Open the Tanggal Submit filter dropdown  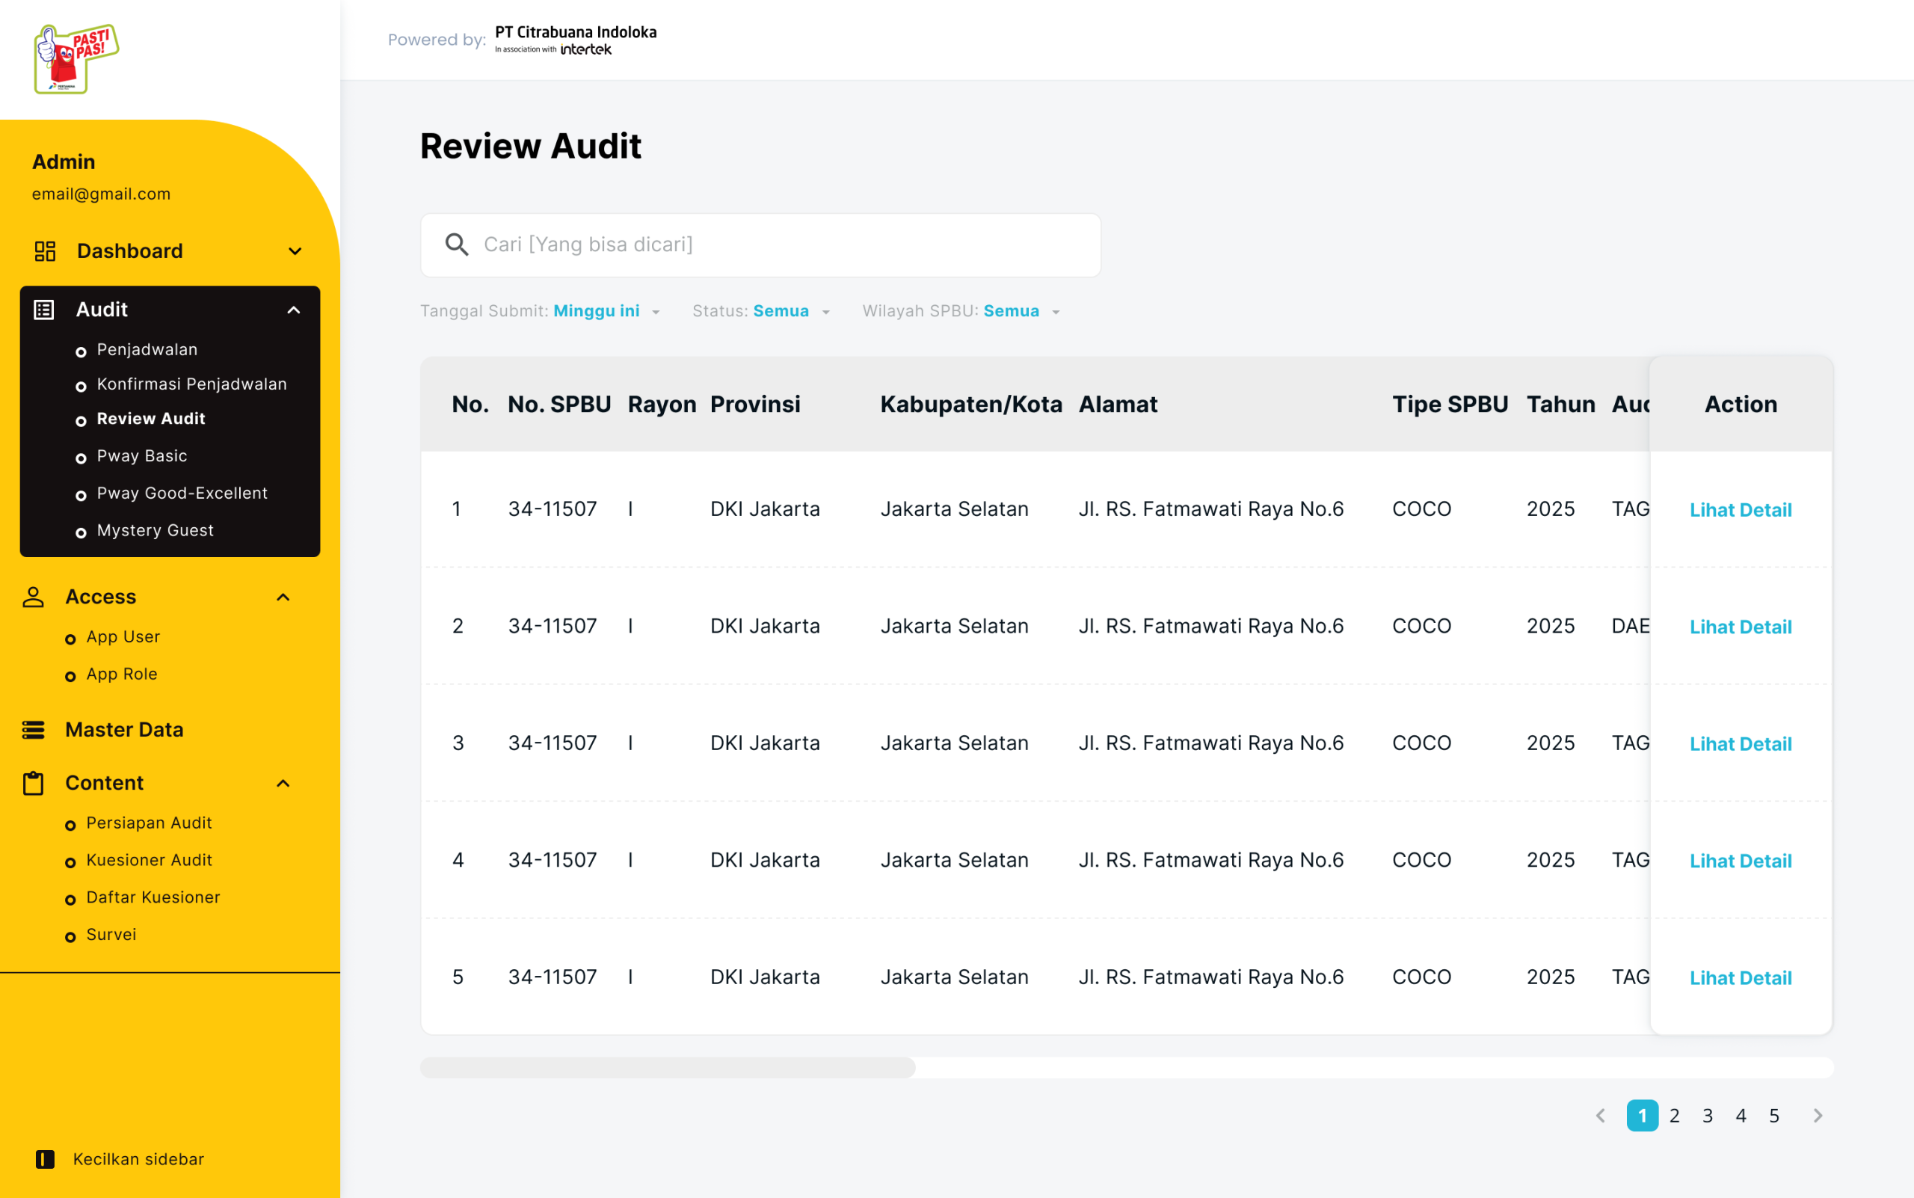(x=607, y=310)
